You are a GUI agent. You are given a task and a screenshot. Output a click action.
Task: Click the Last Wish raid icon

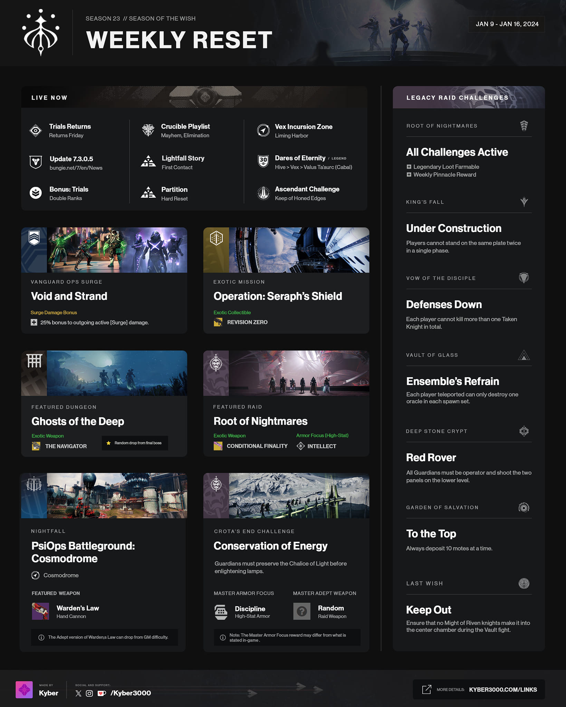click(x=524, y=583)
